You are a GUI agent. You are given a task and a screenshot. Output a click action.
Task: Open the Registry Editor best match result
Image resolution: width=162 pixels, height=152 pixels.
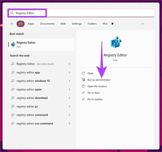tap(41, 45)
